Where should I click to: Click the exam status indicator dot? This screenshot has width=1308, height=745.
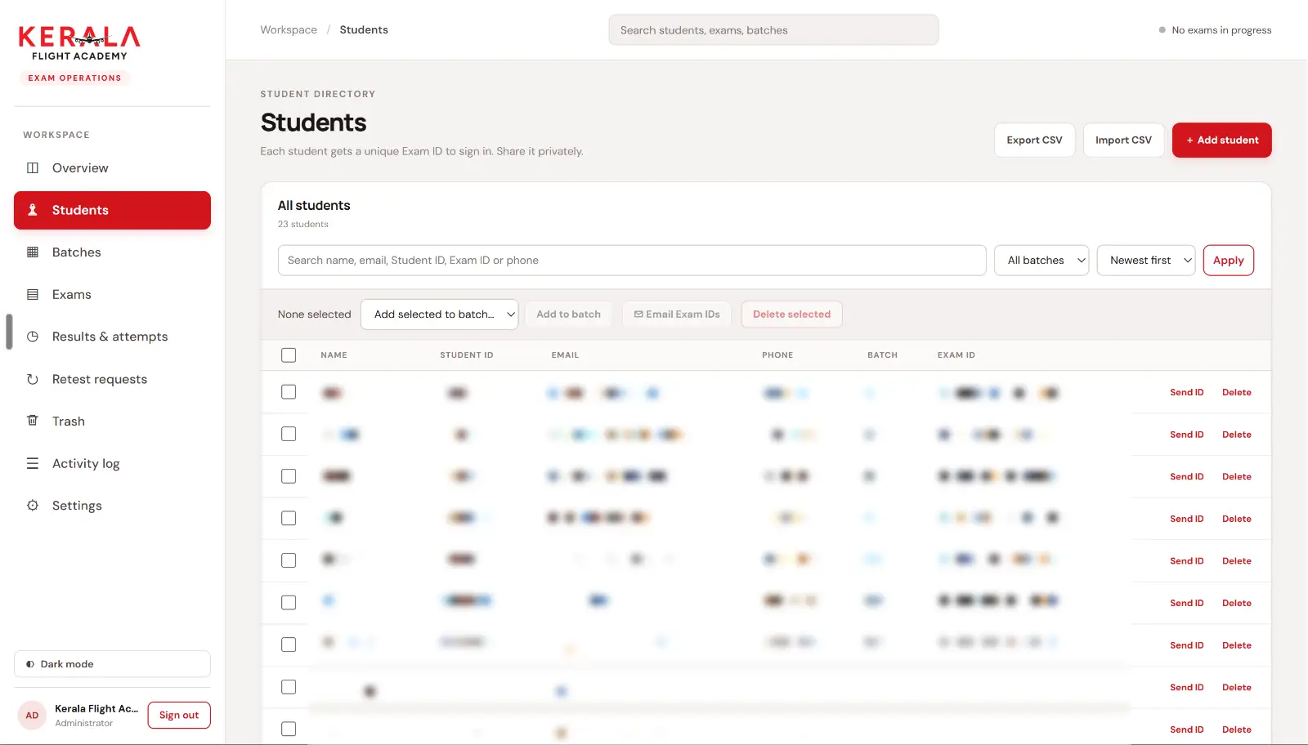tap(1162, 30)
